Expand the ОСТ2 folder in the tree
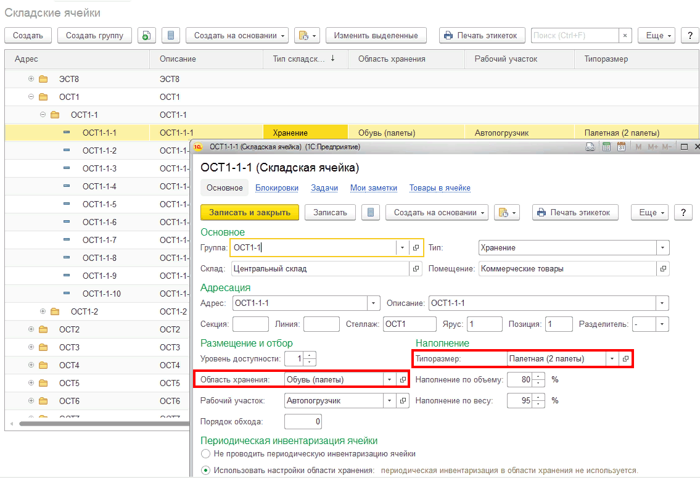This screenshot has height=478, width=700. pos(31,329)
